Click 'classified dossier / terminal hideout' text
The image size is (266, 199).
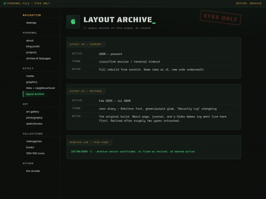tap(130, 62)
